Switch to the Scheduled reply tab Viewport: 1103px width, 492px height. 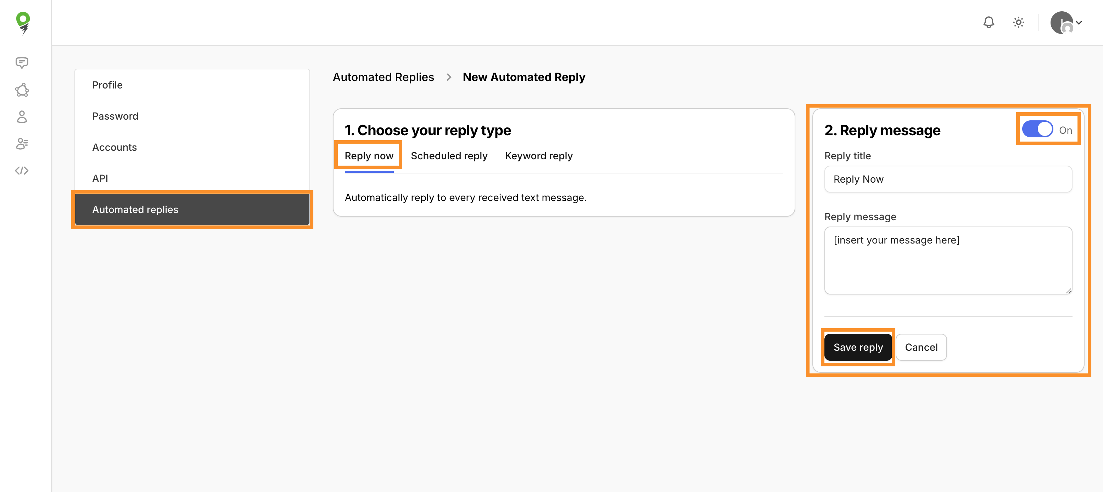449,156
